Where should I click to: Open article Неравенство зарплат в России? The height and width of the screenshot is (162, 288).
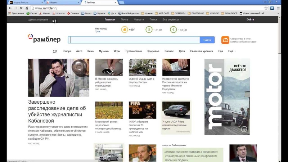pyautogui.click(x=175, y=84)
